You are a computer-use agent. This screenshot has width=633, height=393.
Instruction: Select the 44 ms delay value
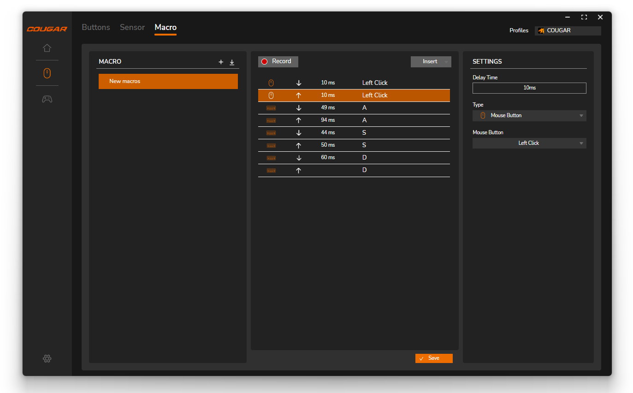(x=328, y=133)
